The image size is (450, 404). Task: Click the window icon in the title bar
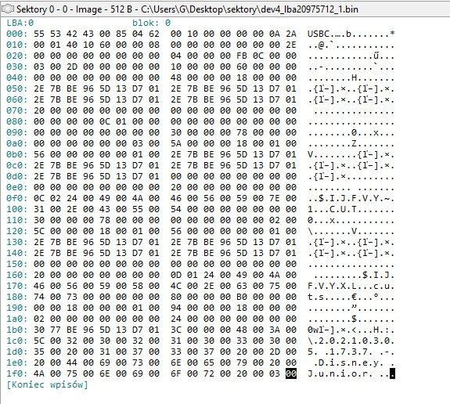7,9
